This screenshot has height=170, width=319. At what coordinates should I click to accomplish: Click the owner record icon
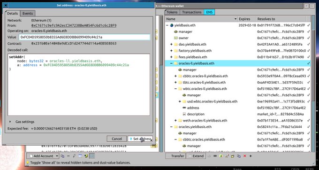click(176, 38)
